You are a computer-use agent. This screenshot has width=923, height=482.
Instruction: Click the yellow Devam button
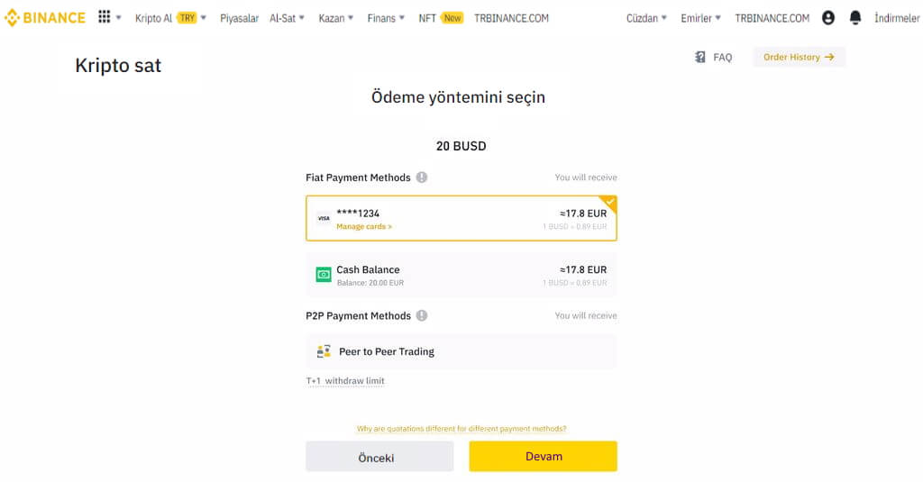point(544,456)
